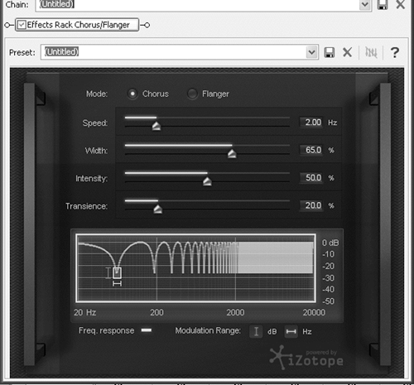
Task: Delete the chain with X icon
Action: (x=401, y=4)
